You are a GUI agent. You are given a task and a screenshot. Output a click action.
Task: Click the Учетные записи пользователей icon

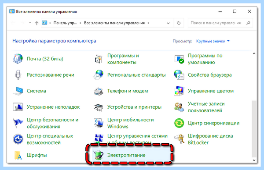pyautogui.click(x=179, y=107)
